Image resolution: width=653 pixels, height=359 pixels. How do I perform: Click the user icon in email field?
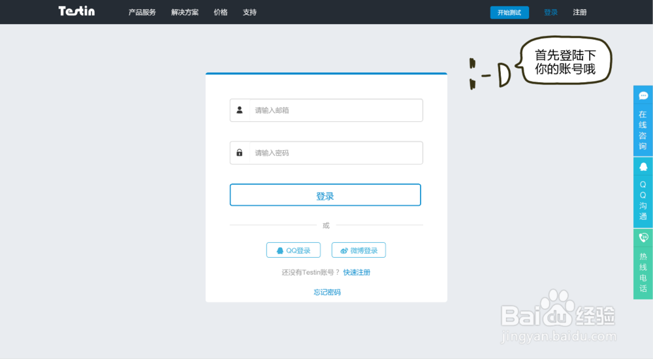[x=240, y=110]
